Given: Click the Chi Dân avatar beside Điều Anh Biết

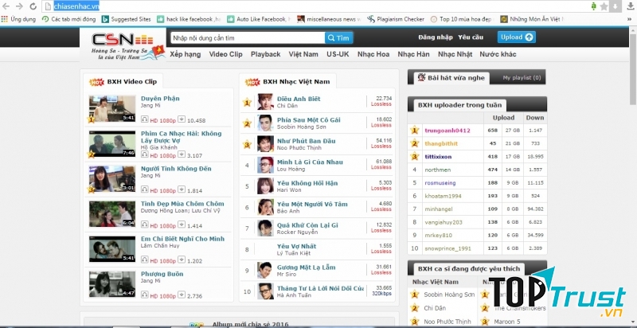Looking at the screenshot, I should pyautogui.click(x=265, y=102).
